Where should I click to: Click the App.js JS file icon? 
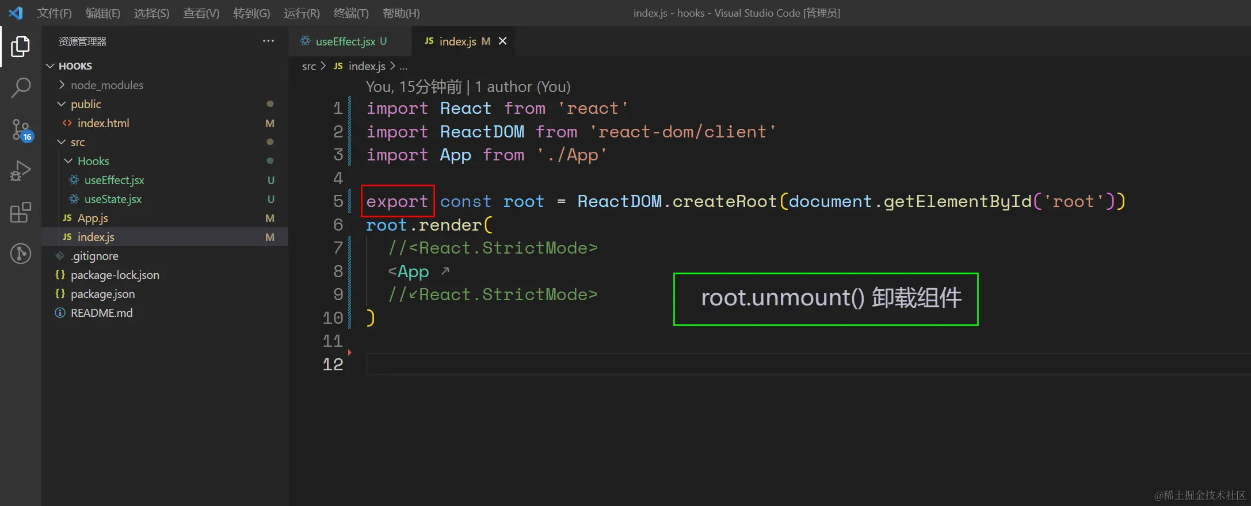[x=67, y=218]
